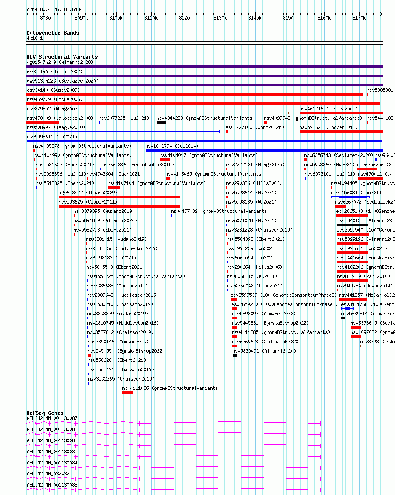This screenshot has width=395, height=495.
Task: Click the nsv5450550 (ByrskaBishop2022) label
Action: pos(126,351)
